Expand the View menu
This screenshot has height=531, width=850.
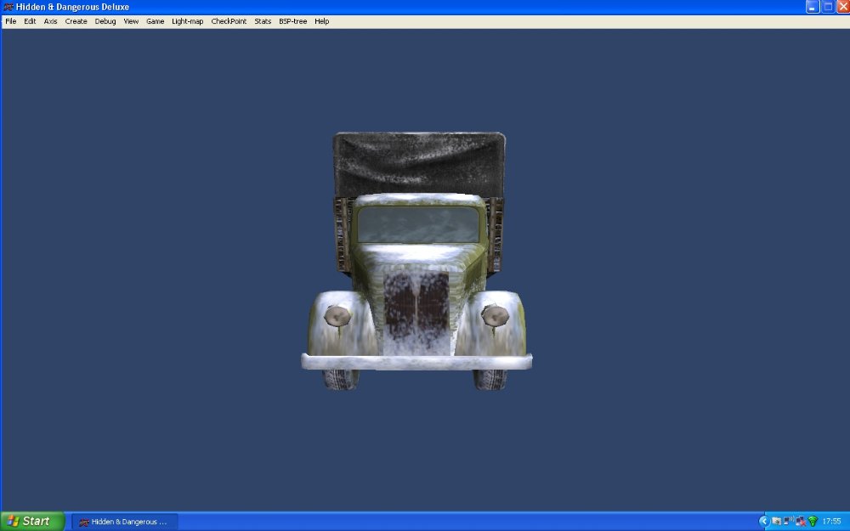(131, 21)
